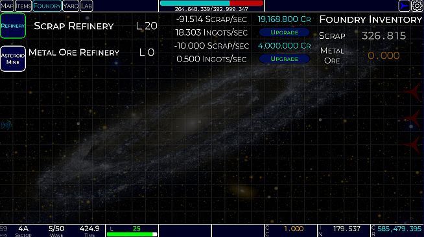Open the Asteroid Mine section

13,58
